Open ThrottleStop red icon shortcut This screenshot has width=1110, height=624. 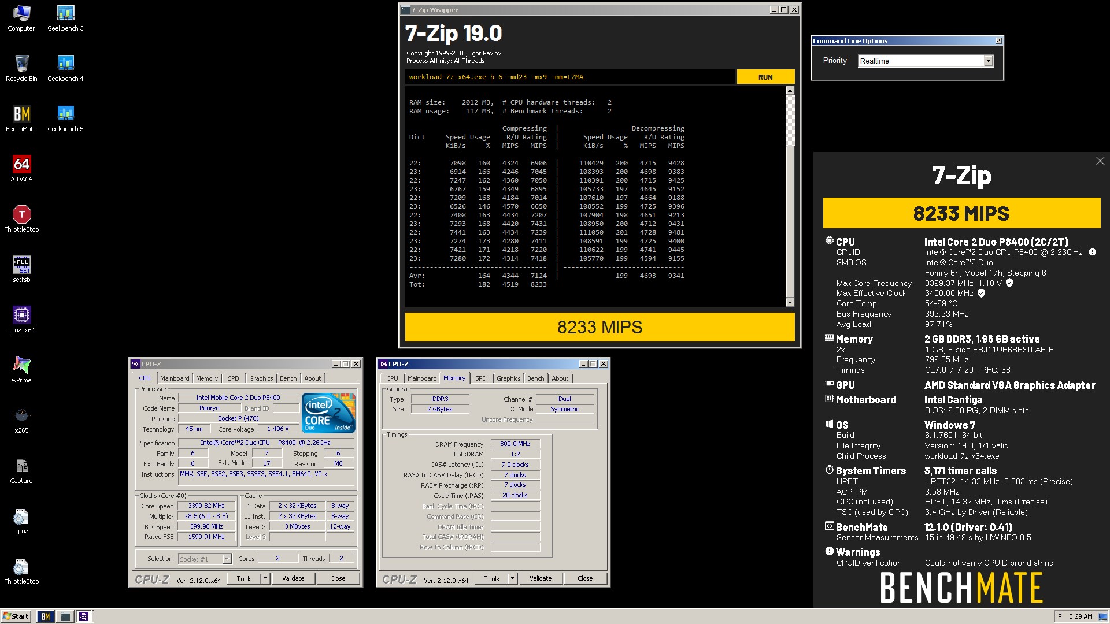coord(21,219)
